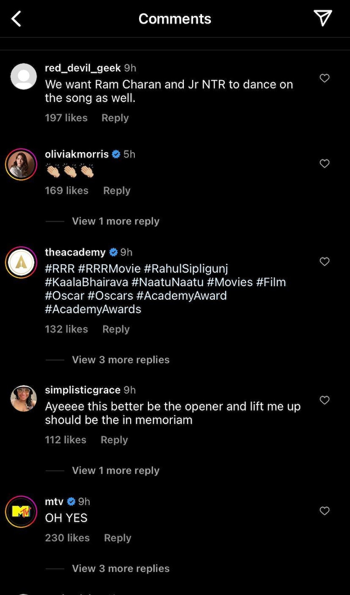View the 230 likes on mtv's comment
This screenshot has width=350, height=595.
(67, 538)
